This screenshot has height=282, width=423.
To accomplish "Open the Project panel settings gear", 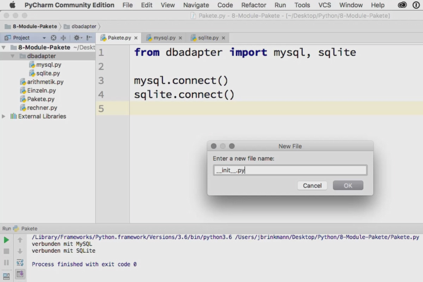I will coord(77,38).
